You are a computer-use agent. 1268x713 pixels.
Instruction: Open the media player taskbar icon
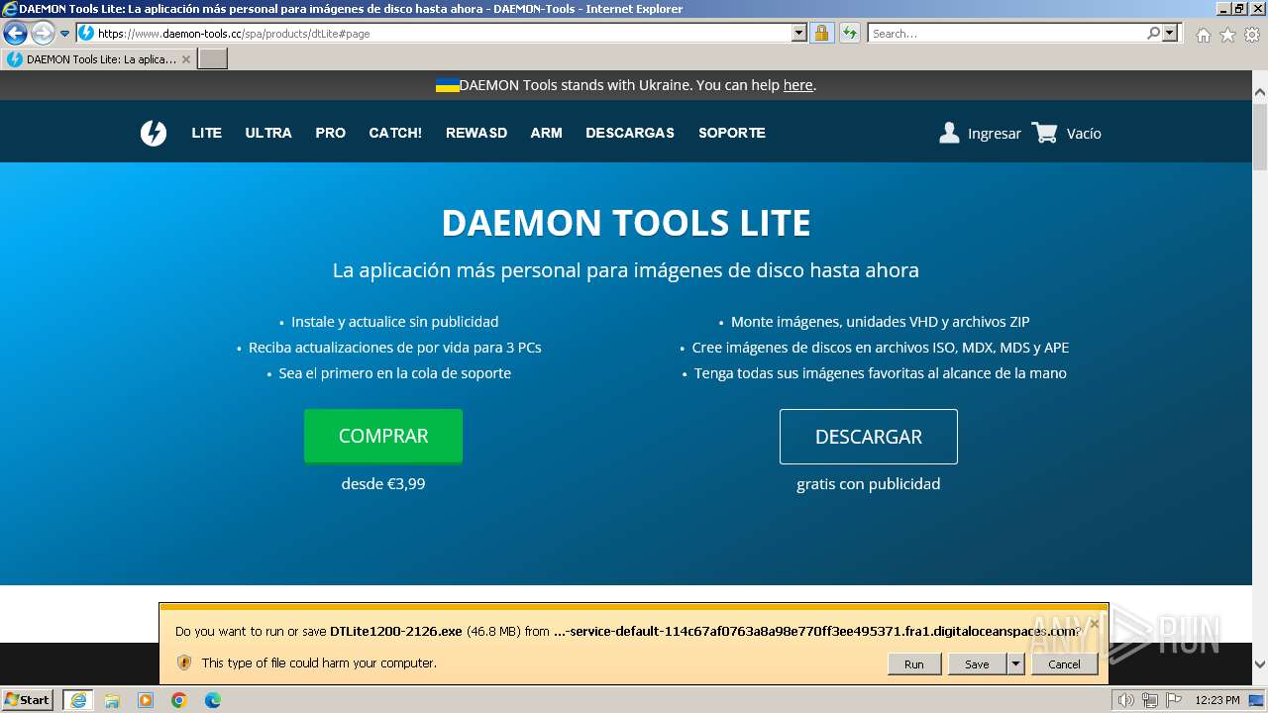click(146, 700)
